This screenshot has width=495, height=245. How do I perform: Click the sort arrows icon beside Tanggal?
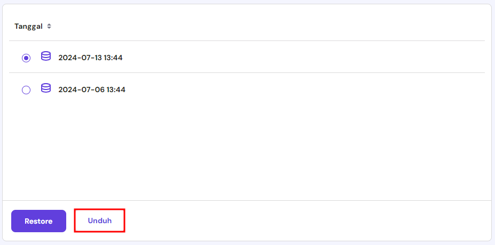click(49, 26)
